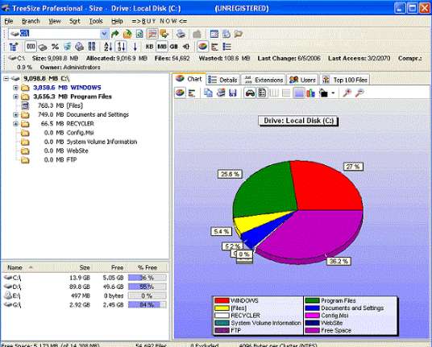This screenshot has height=347, width=432.
Task: Open the View menu
Action: coord(55,21)
